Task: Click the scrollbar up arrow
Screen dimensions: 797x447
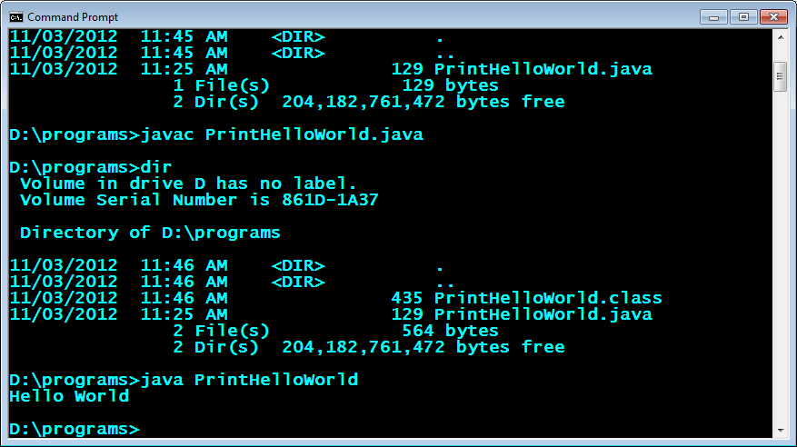Action: 780,38
